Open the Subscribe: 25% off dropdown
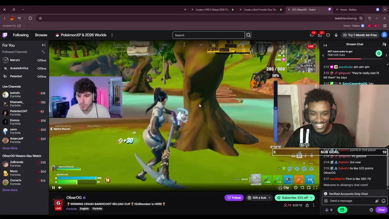 [294, 198]
